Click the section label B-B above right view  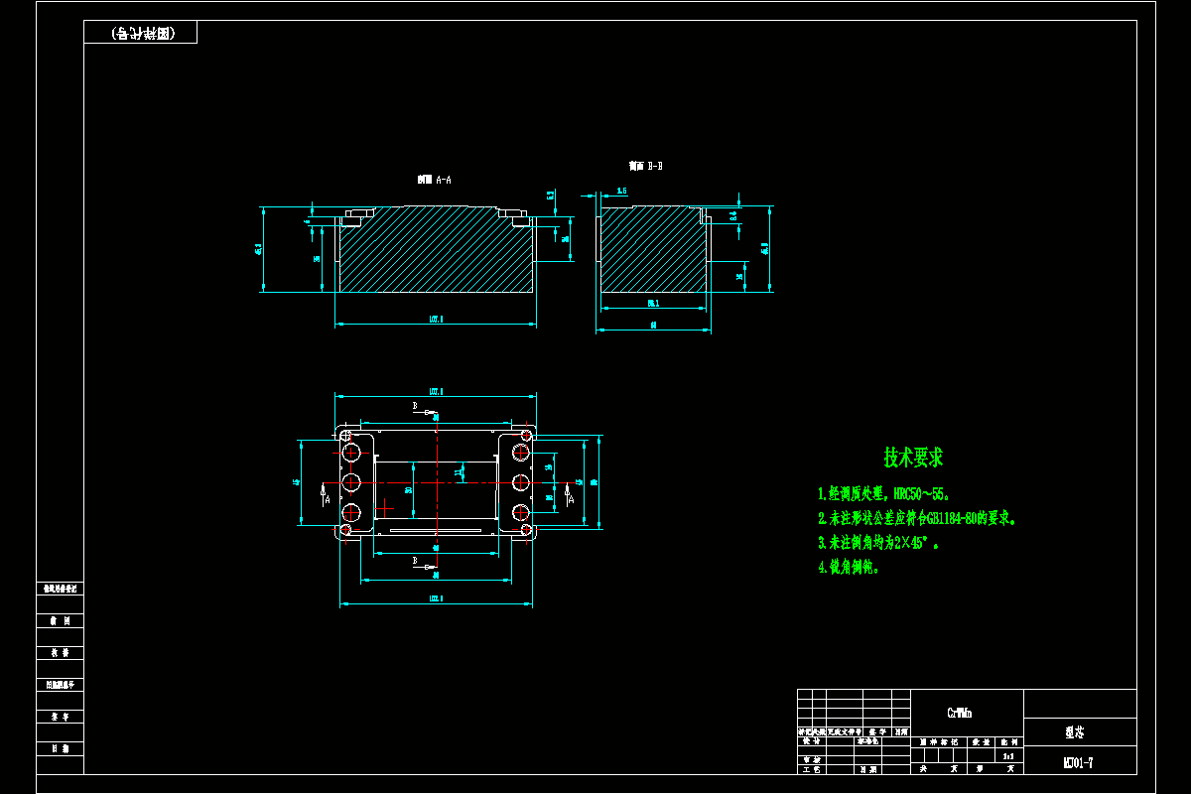(645, 167)
